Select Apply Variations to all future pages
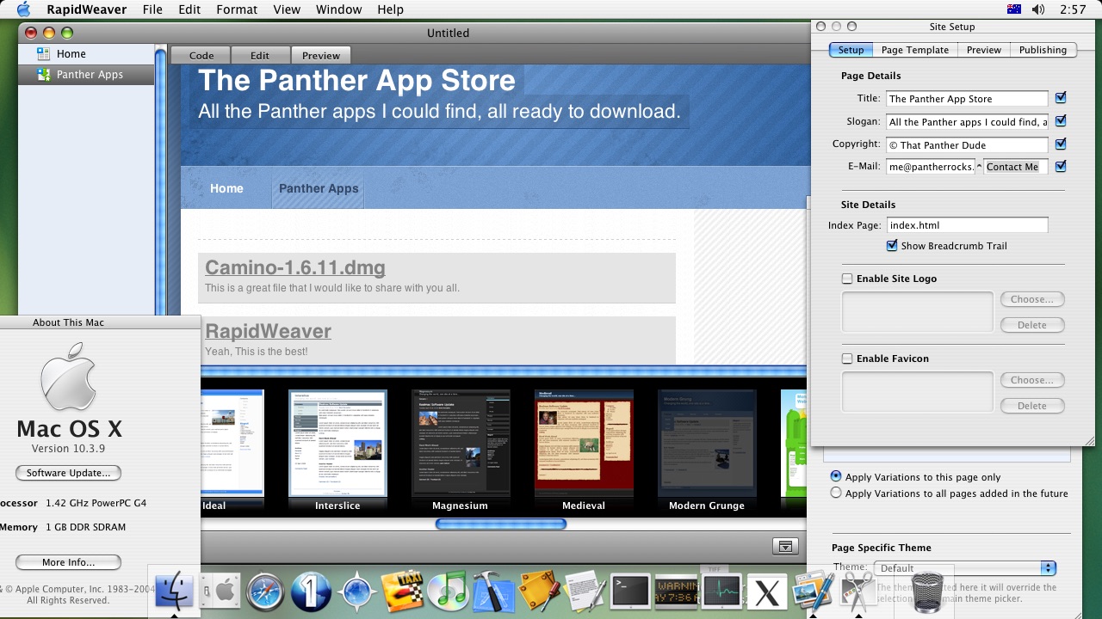Screen dimensions: 1102x619 pos(836,493)
